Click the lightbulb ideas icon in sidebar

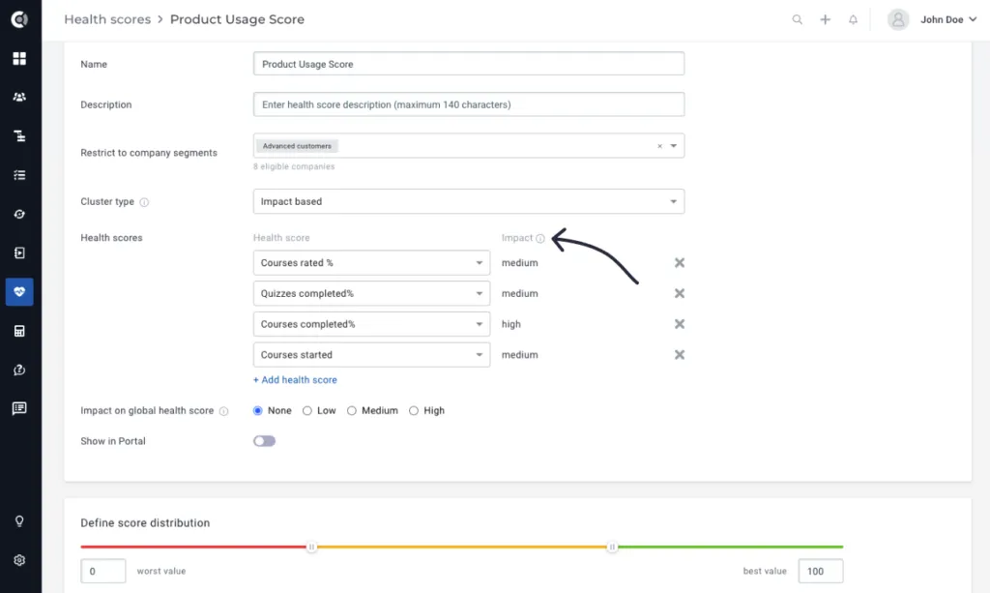pyautogui.click(x=19, y=521)
